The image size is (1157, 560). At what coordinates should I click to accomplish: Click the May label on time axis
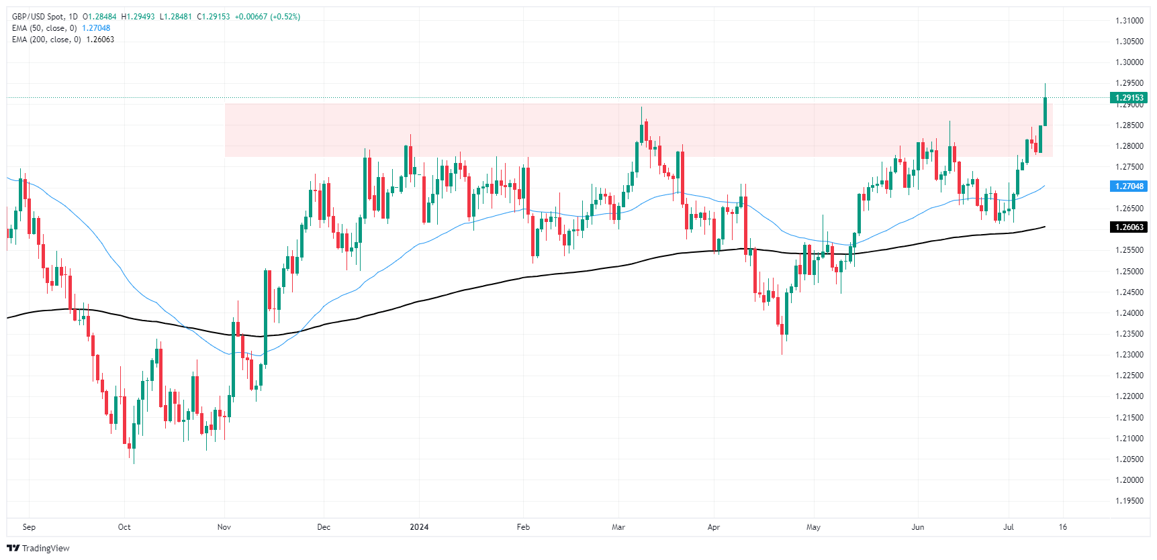point(813,527)
